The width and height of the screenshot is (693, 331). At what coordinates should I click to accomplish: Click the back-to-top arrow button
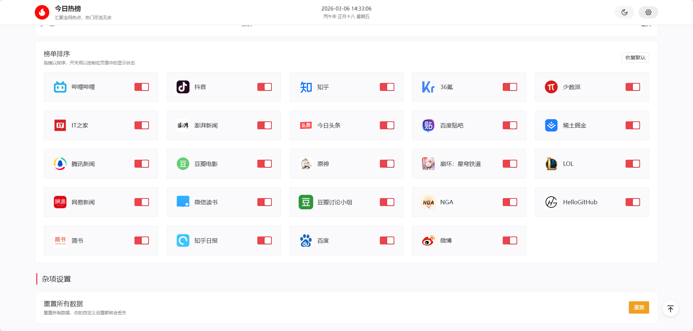tap(670, 309)
